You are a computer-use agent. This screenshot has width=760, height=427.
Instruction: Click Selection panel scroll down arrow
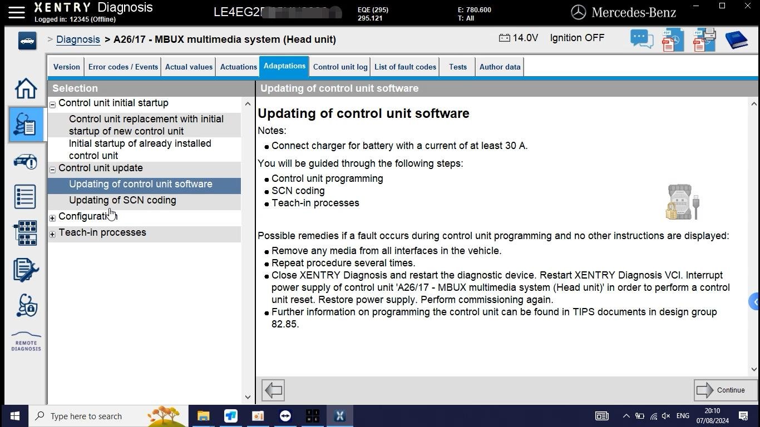click(x=248, y=397)
